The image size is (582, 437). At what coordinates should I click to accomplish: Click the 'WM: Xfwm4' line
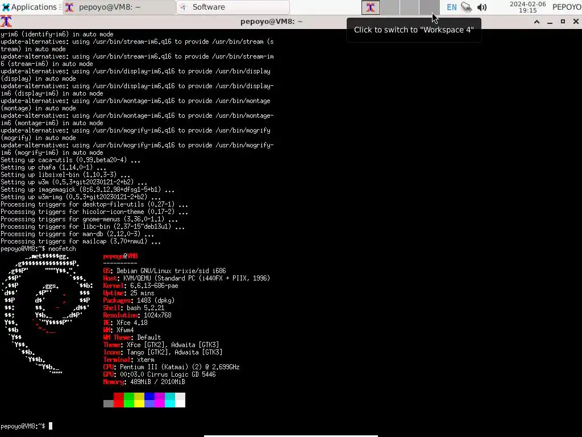[x=118, y=330]
